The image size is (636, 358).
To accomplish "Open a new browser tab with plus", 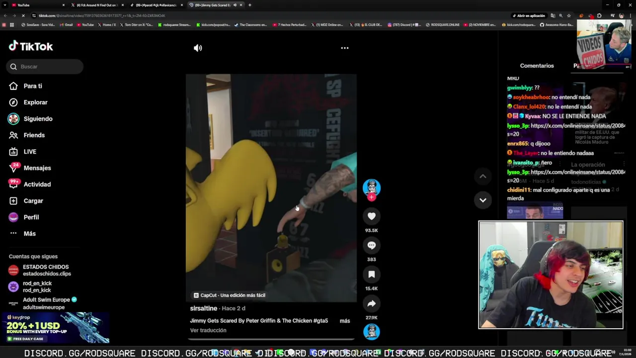I will tap(249, 5).
